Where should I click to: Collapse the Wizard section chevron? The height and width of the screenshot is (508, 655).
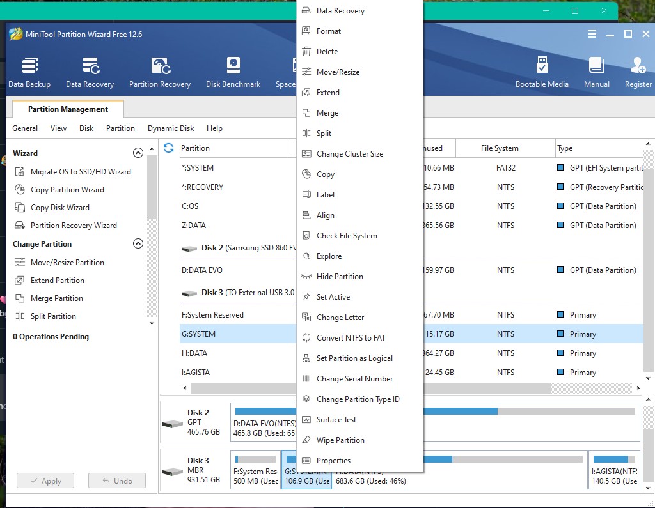click(x=138, y=153)
